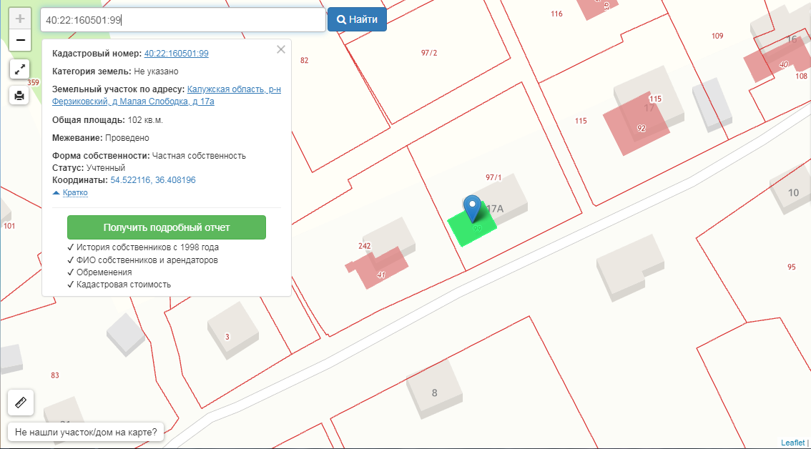Click Получить подробный отчет button
Screen dimensions: 811x449
(166, 227)
